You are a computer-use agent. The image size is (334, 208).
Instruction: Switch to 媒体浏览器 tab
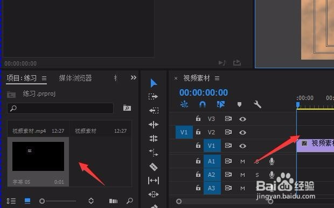[75, 78]
